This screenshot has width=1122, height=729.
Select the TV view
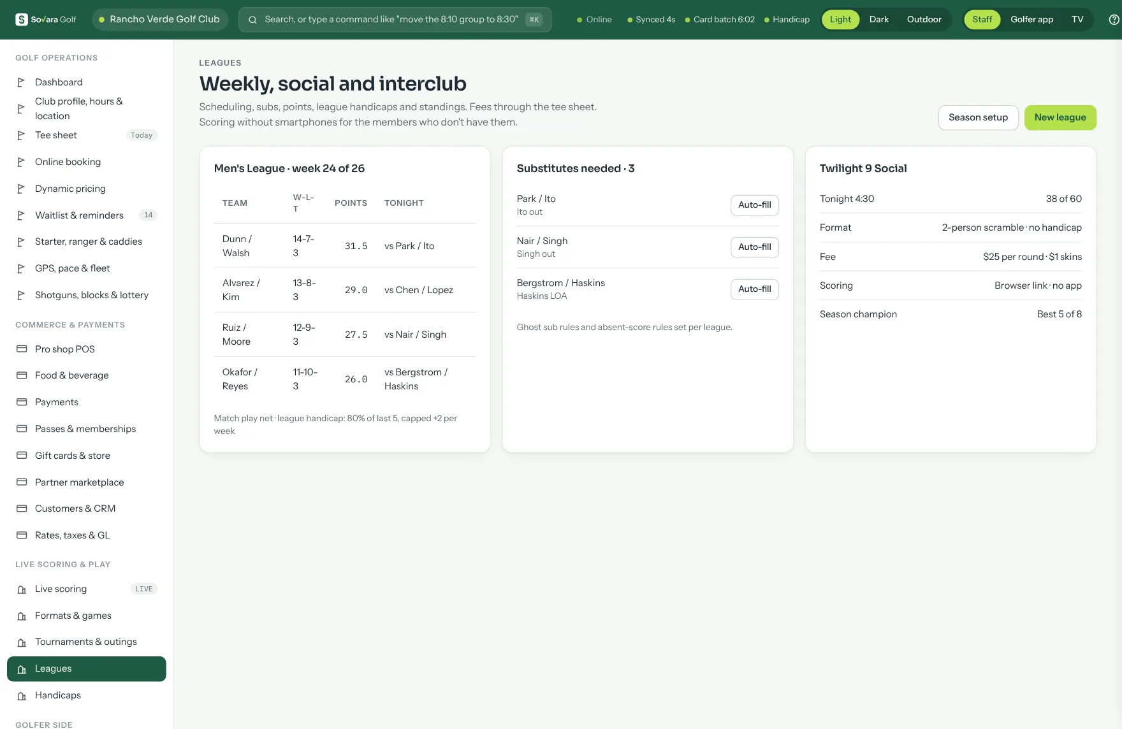1077,20
